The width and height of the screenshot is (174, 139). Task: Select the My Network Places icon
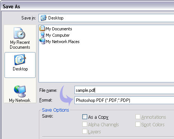point(42,41)
